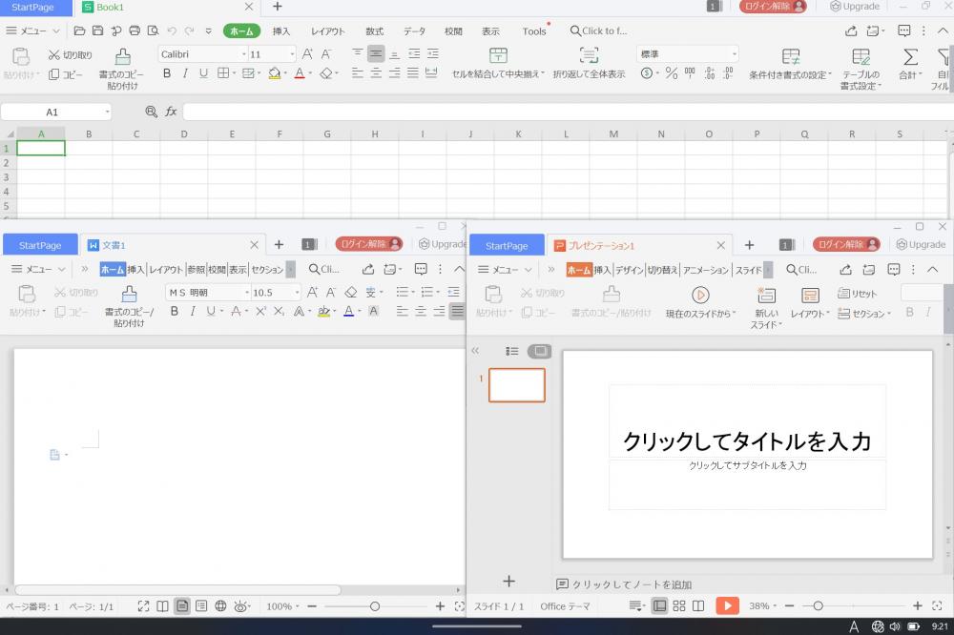Screen dimensions: 954x635
Task: Click the 合計 sigma sum icon
Action: tap(910, 57)
